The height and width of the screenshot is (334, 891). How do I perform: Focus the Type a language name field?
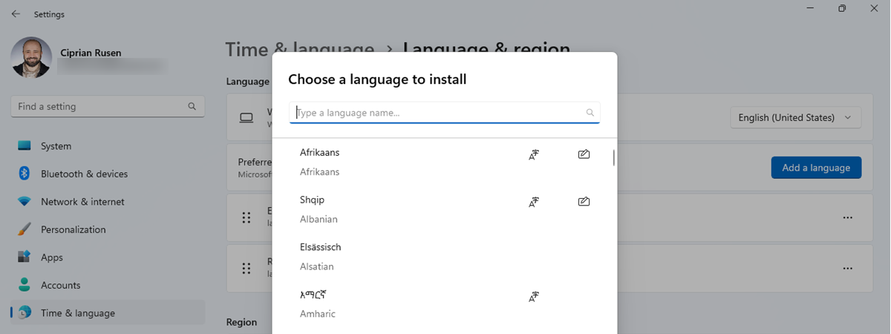(438, 113)
